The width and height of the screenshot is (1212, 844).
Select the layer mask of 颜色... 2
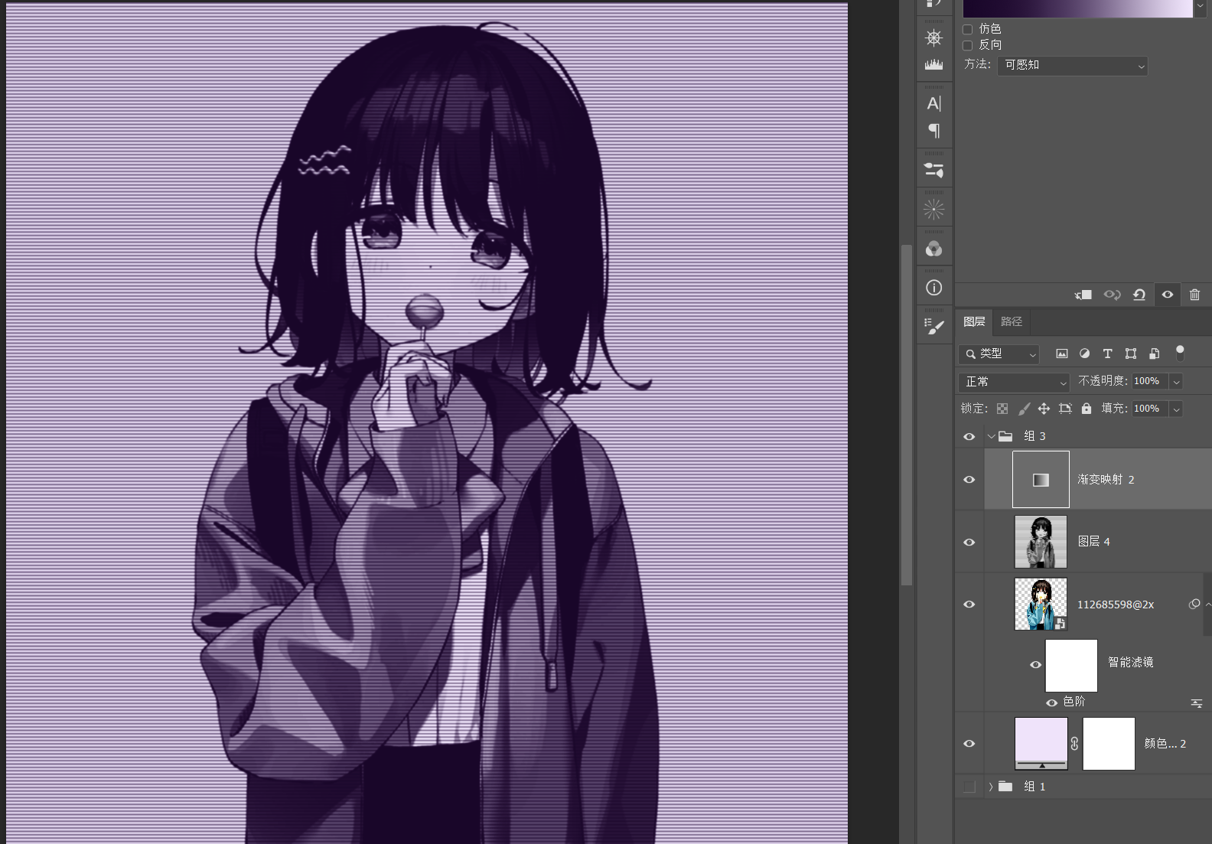(x=1109, y=744)
